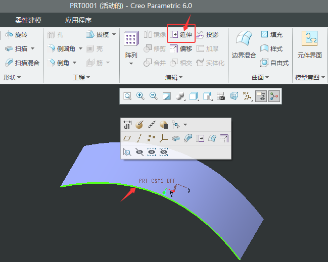Open the display style cube icon

[194, 96]
